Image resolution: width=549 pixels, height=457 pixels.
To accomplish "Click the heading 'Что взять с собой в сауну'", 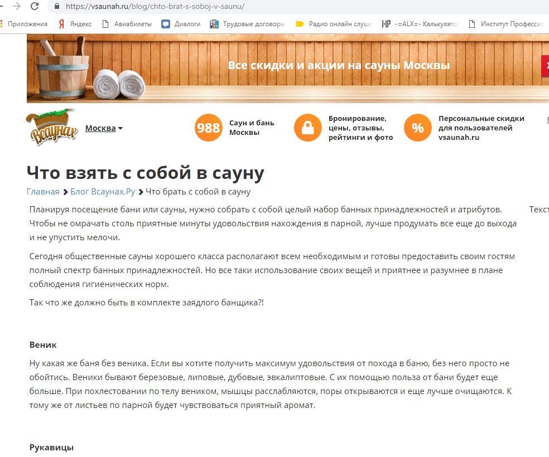I will click(145, 173).
